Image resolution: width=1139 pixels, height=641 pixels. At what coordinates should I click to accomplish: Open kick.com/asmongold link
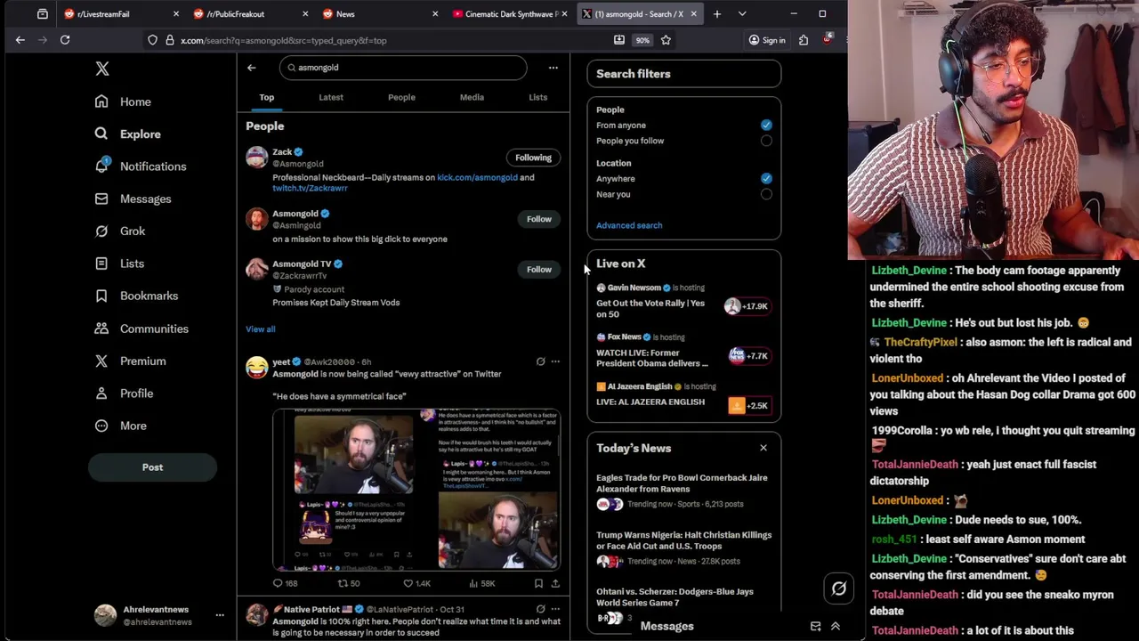477,177
